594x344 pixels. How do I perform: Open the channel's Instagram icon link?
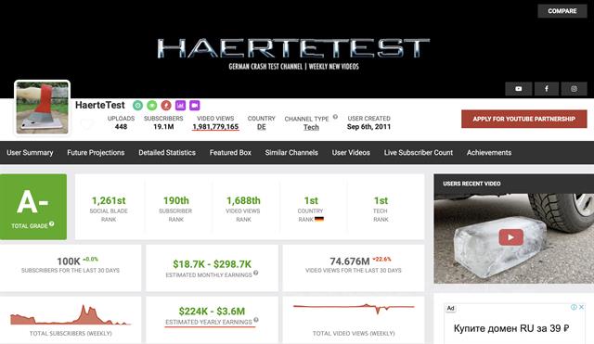click(x=574, y=89)
